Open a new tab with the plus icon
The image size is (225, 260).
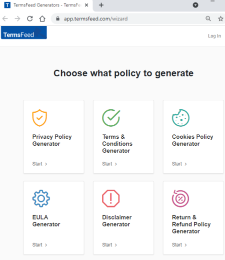point(101,5)
